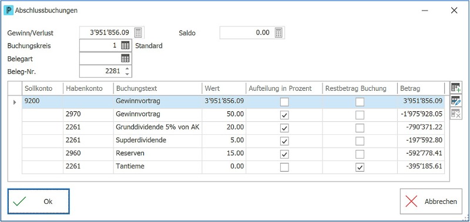470x222 pixels.
Task: Delete booking row icon
Action: point(456,114)
